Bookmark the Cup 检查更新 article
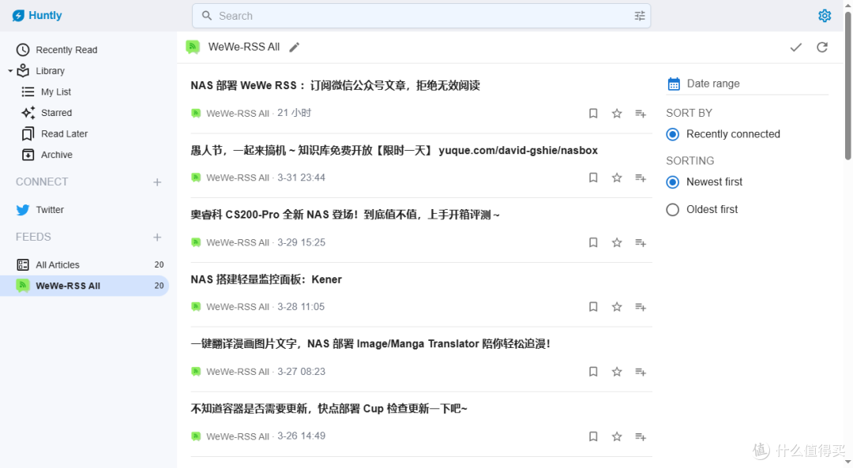Viewport: 853px width, 468px height. coord(593,436)
